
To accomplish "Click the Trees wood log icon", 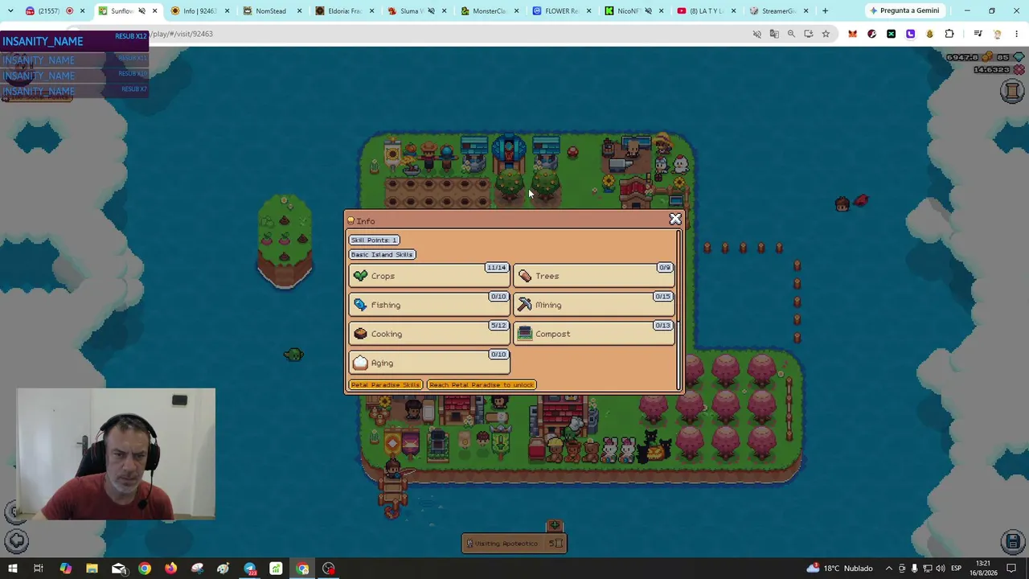I will [525, 276].
